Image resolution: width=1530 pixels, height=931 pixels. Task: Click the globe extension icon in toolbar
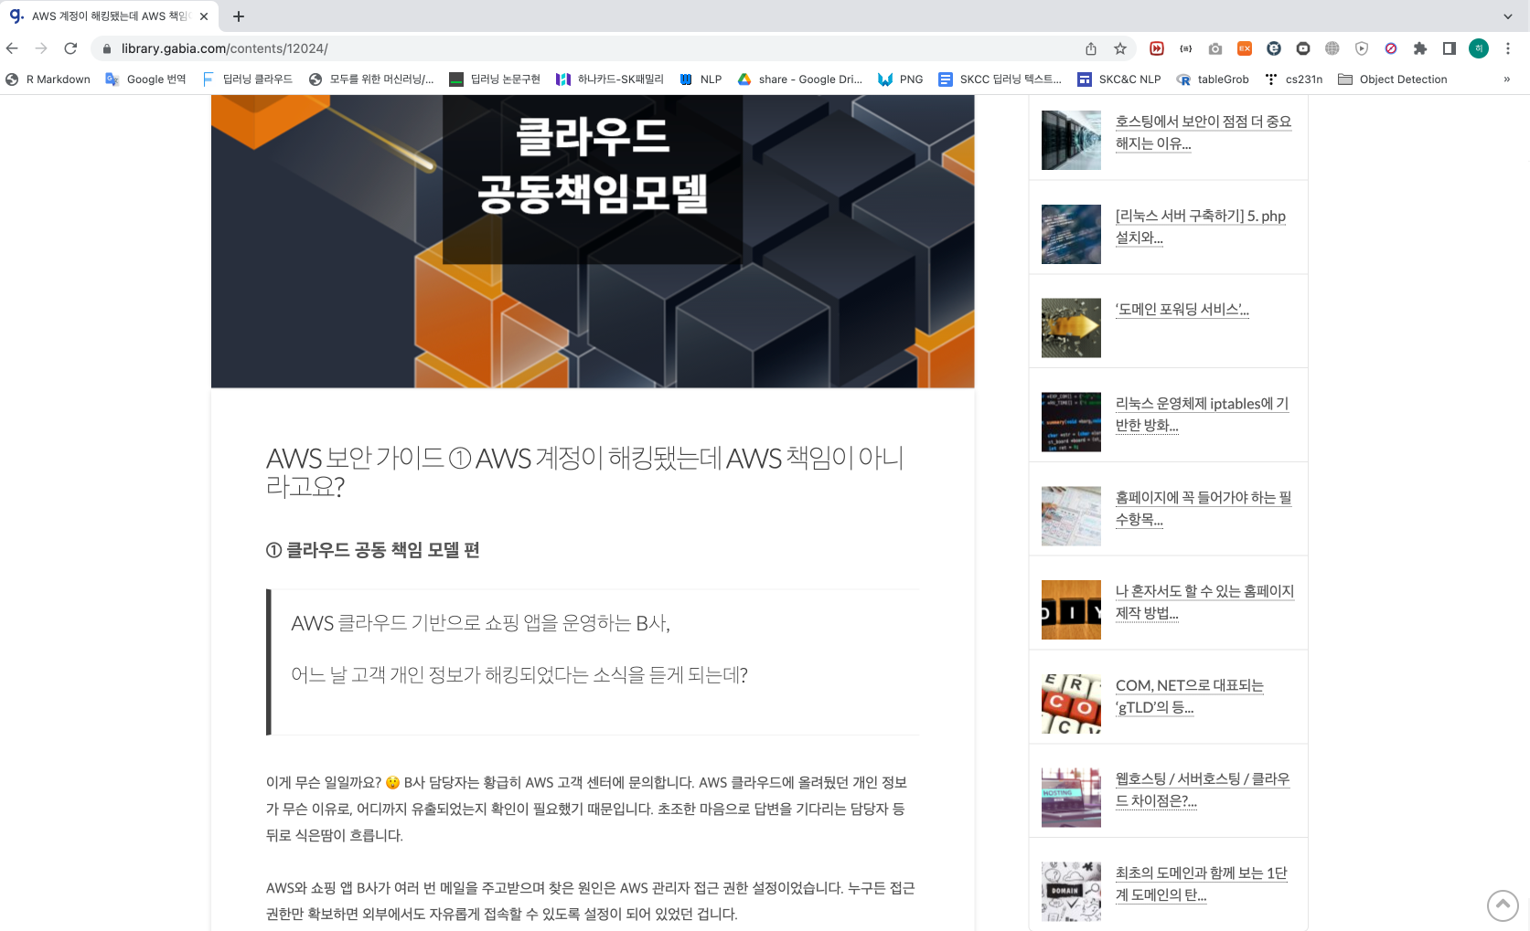[x=1332, y=48]
